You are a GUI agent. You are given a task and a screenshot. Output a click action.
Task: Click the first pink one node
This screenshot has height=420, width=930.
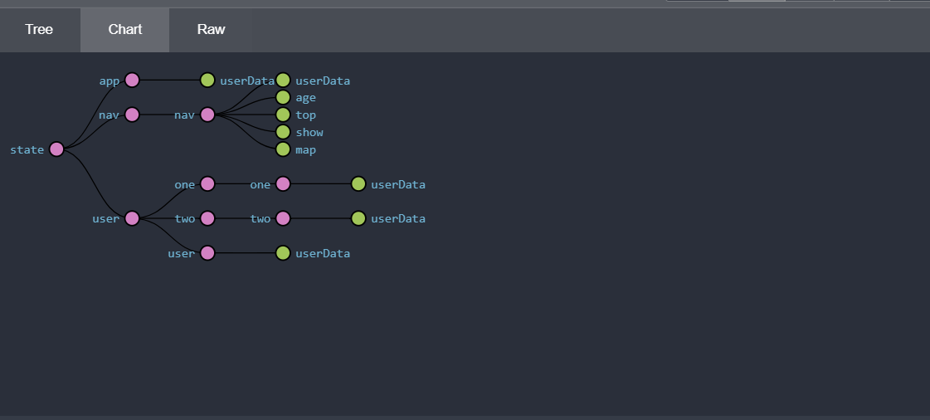[x=207, y=183]
